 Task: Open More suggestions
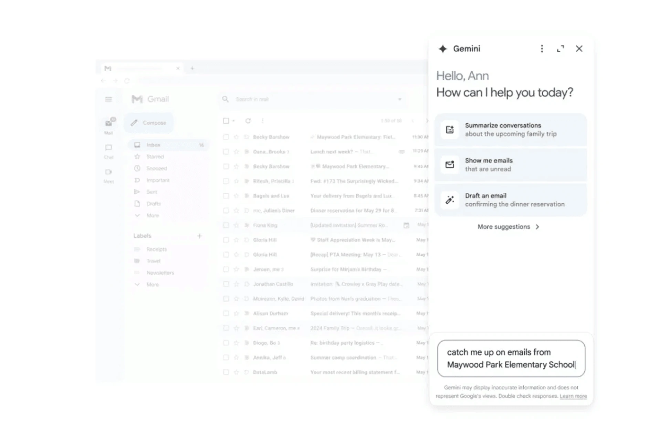click(508, 227)
